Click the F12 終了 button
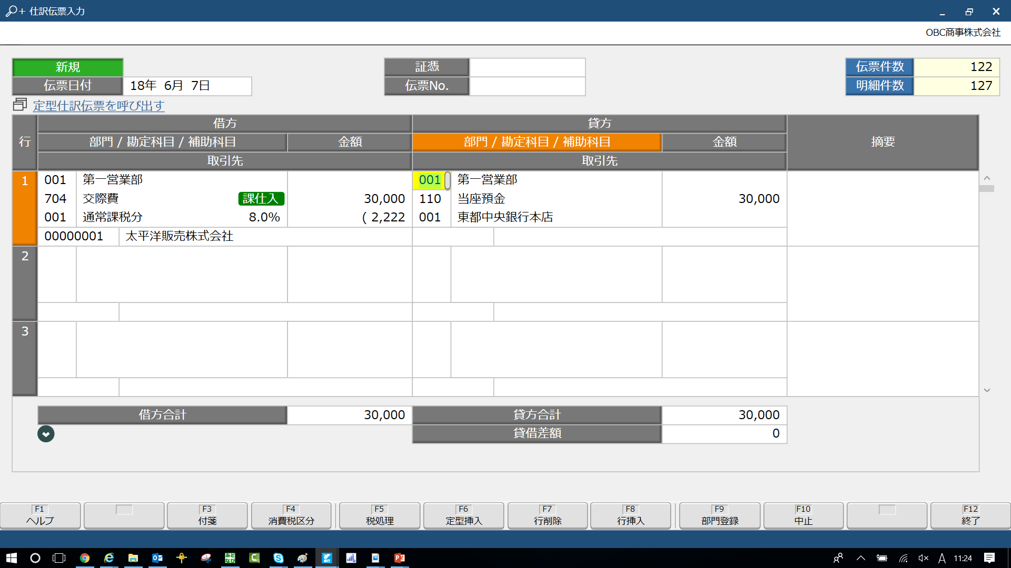This screenshot has width=1011, height=568. (x=970, y=515)
